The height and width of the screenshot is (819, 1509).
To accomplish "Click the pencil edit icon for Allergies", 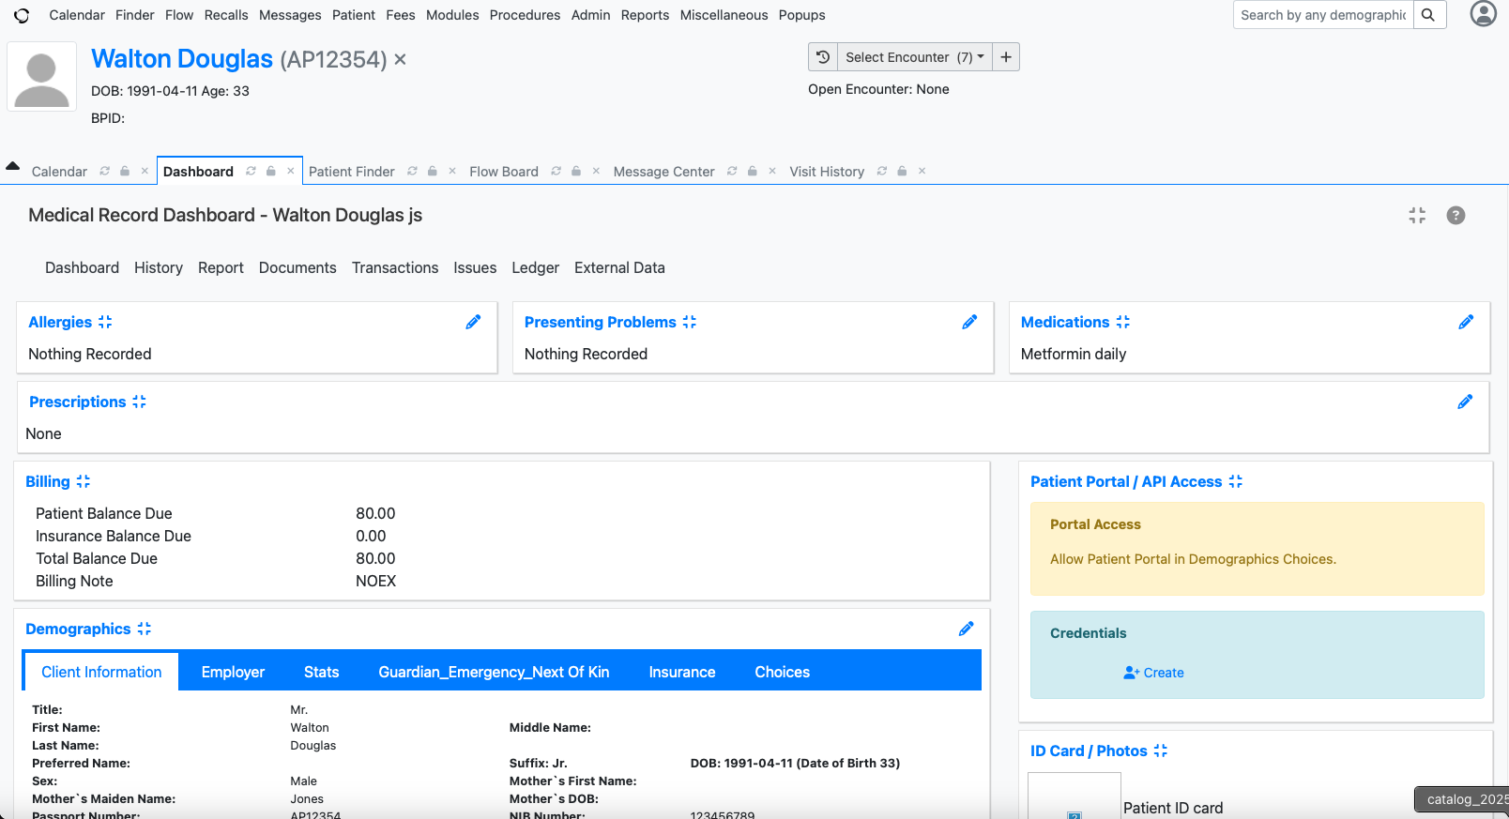I will (473, 322).
